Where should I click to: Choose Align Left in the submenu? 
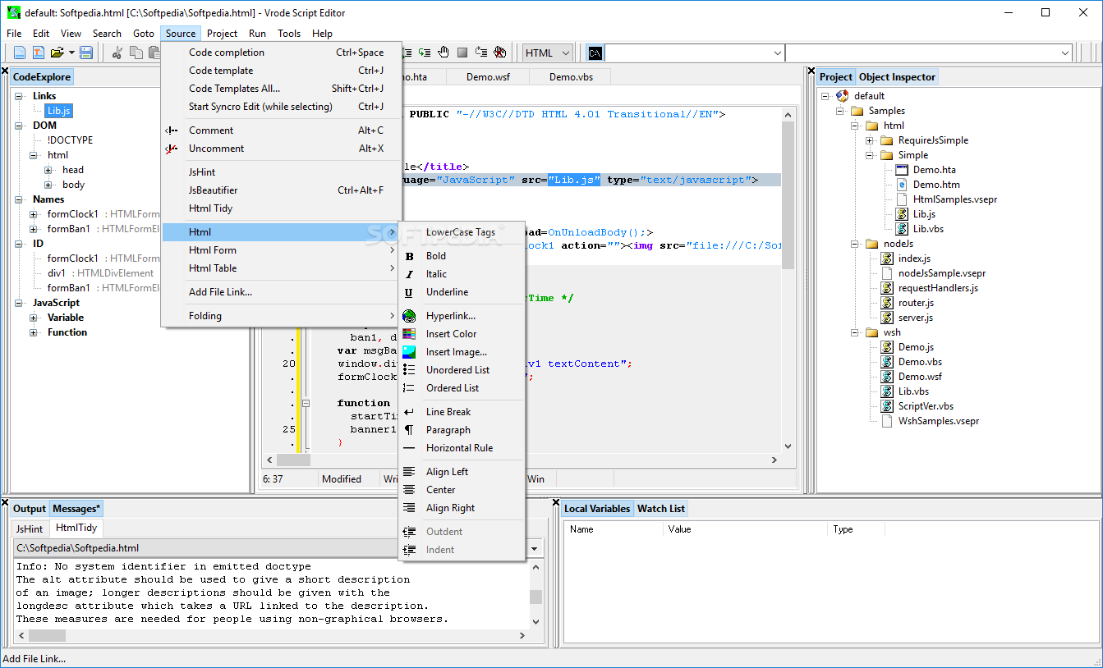click(462, 472)
